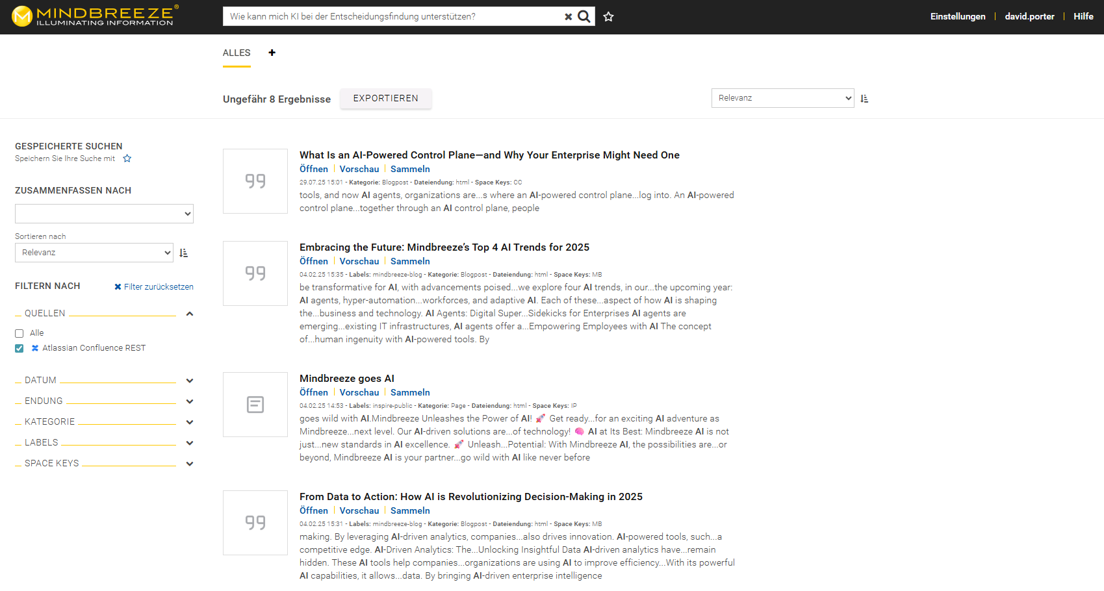Viewport: 1104px width, 591px height.
Task: Expand the Datum filter section
Action: pos(190,381)
